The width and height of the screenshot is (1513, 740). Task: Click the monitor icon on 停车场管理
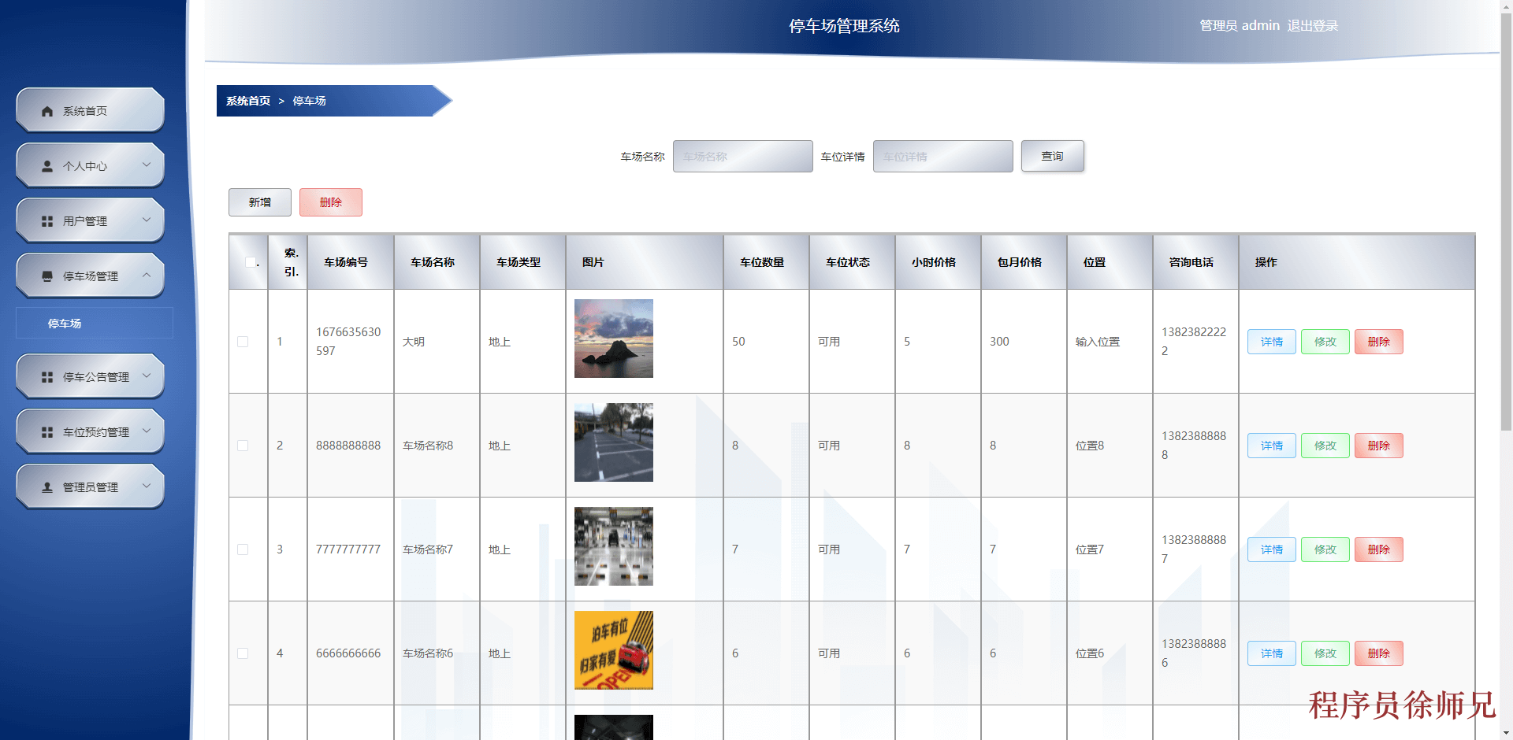coord(47,275)
